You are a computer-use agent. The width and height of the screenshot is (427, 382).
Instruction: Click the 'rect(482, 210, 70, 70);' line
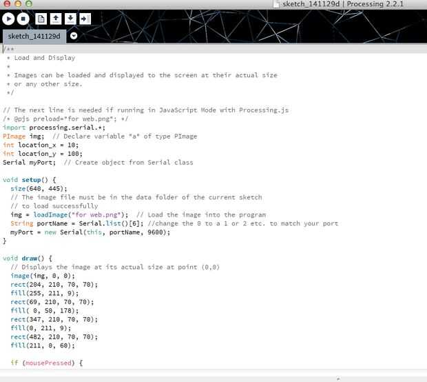point(54,337)
